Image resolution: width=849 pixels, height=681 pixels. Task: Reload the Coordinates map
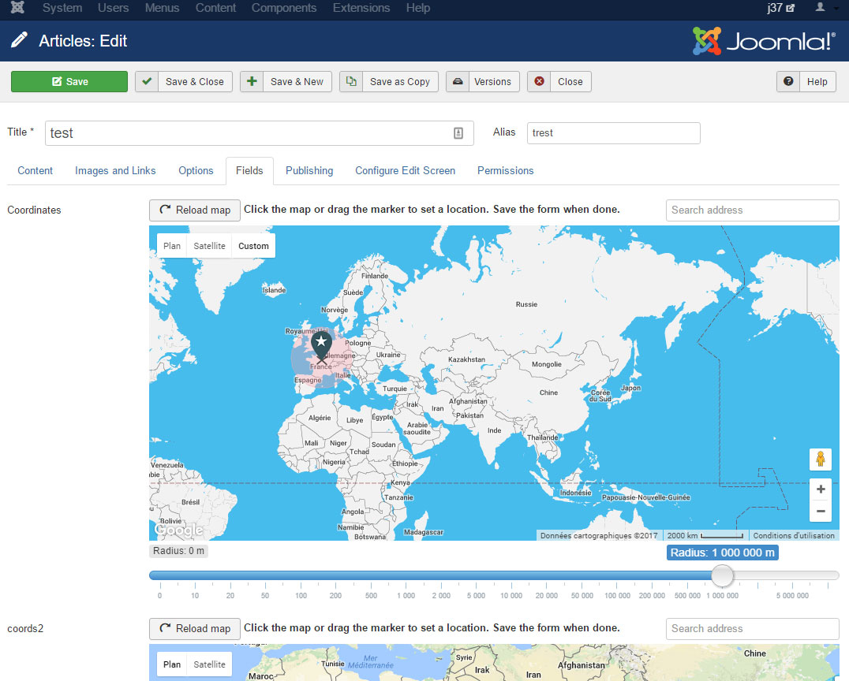tap(194, 210)
